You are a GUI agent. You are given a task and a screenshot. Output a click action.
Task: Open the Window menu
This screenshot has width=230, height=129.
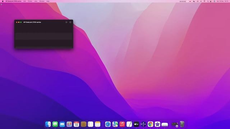pos(42,1)
